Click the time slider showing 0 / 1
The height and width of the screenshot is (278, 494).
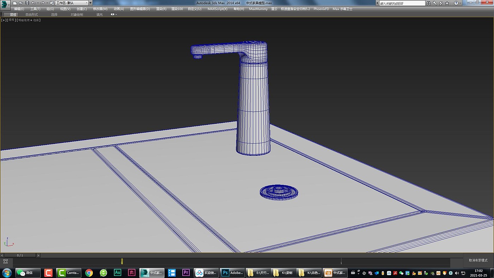coord(20,255)
